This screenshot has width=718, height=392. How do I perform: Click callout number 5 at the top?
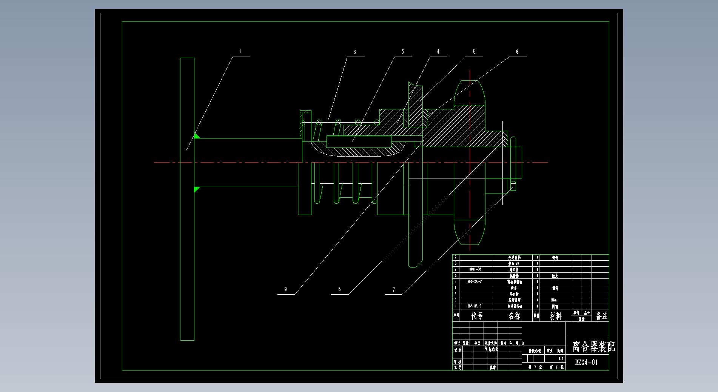pyautogui.click(x=474, y=52)
